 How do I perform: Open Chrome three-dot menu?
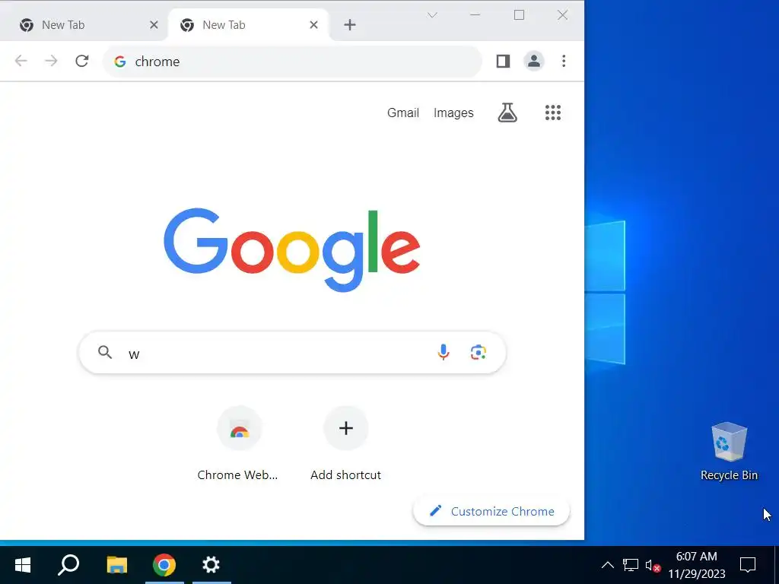pos(564,61)
